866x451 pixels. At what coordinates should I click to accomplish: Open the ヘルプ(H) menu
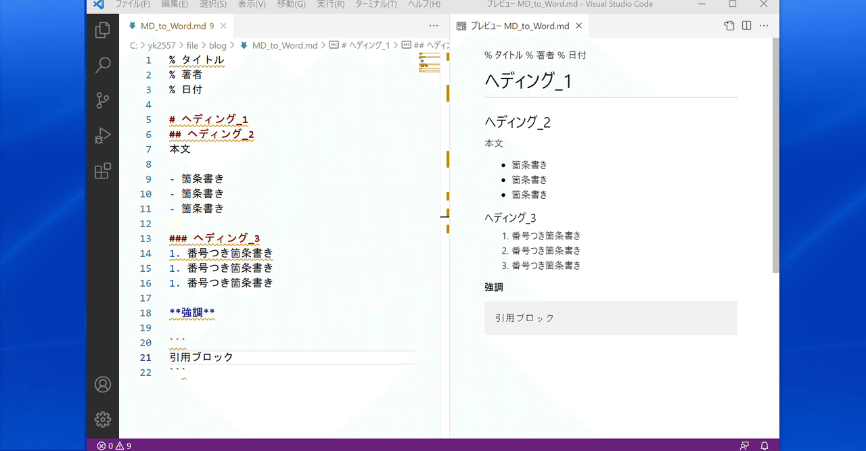click(424, 5)
